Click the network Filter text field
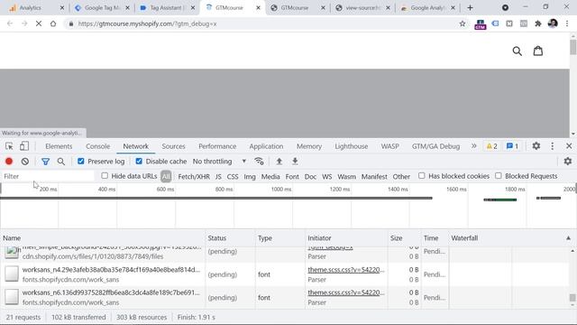 click(48, 176)
